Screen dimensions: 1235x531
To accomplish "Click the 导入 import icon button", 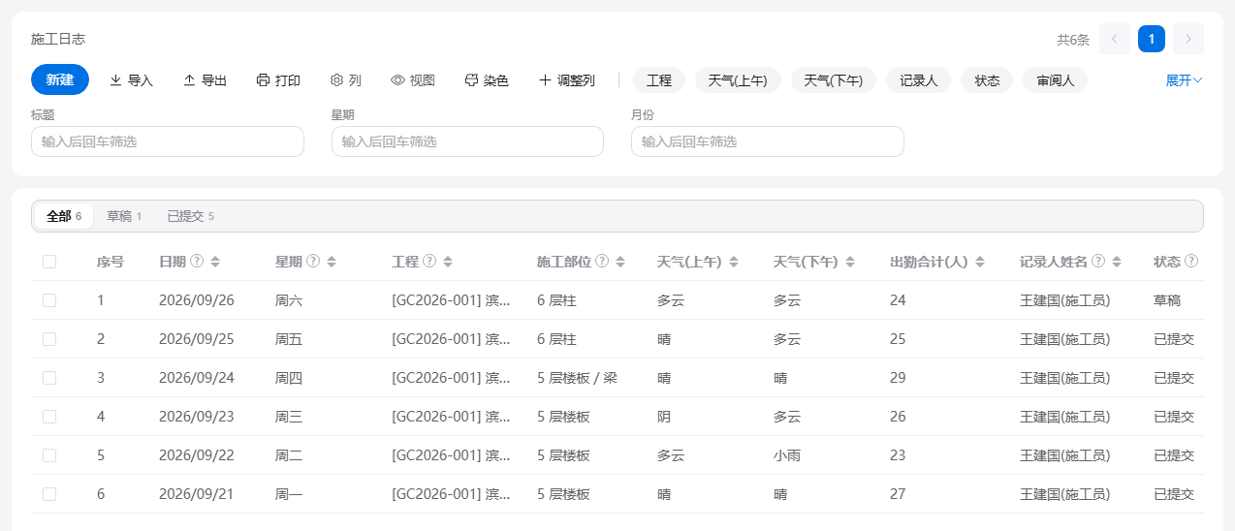I will 131,80.
